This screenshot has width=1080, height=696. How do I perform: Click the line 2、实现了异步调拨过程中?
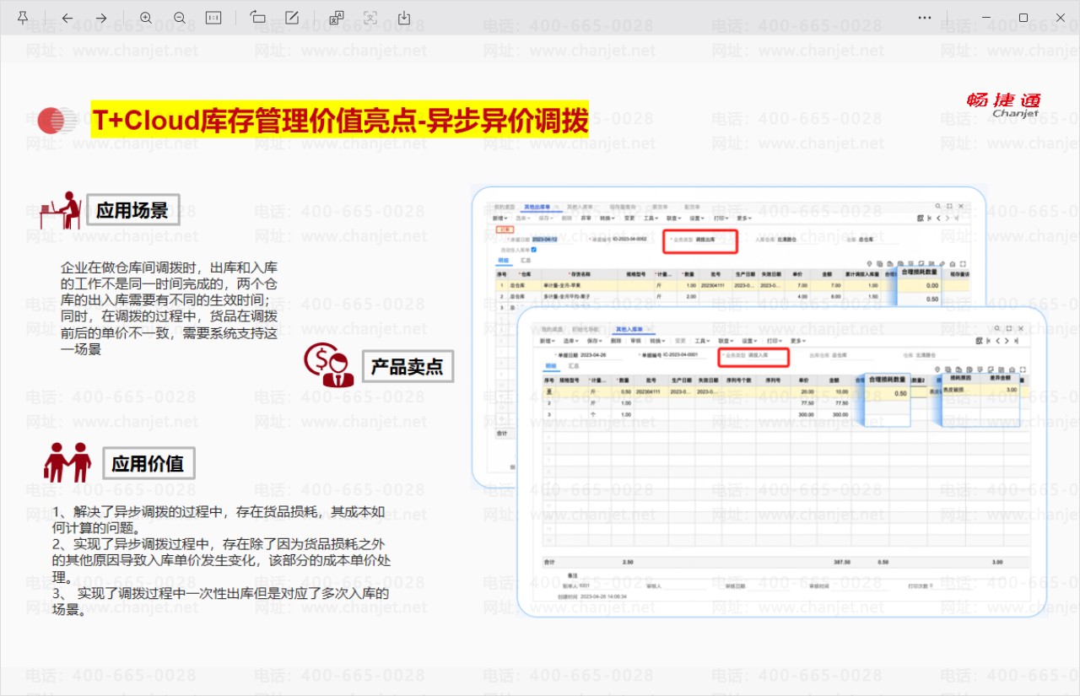221,562
